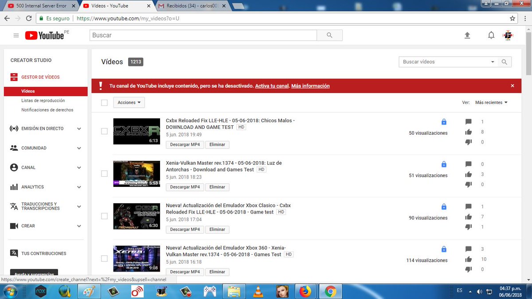Click the search magnifier button beside Buscar
The image size is (532, 299).
click(x=329, y=35)
